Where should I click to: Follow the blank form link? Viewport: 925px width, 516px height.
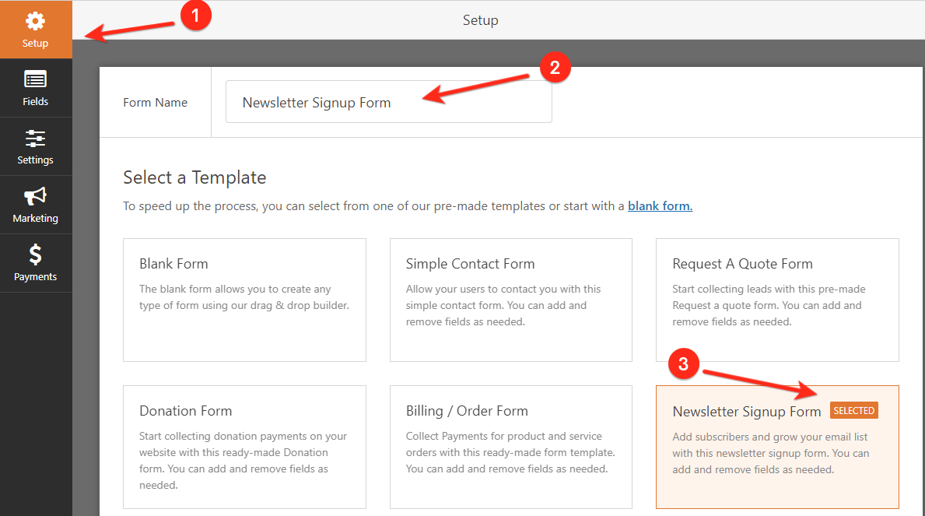pyautogui.click(x=660, y=206)
